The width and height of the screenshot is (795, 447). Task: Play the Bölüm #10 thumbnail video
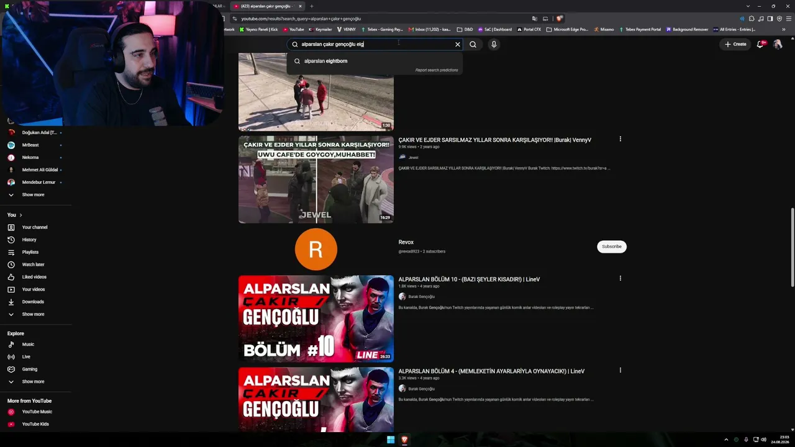(316, 318)
